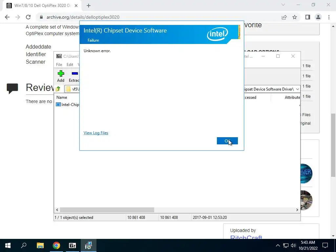The image size is (336, 252).
Task: Click the Chrome forward arrow
Action: coord(18,17)
